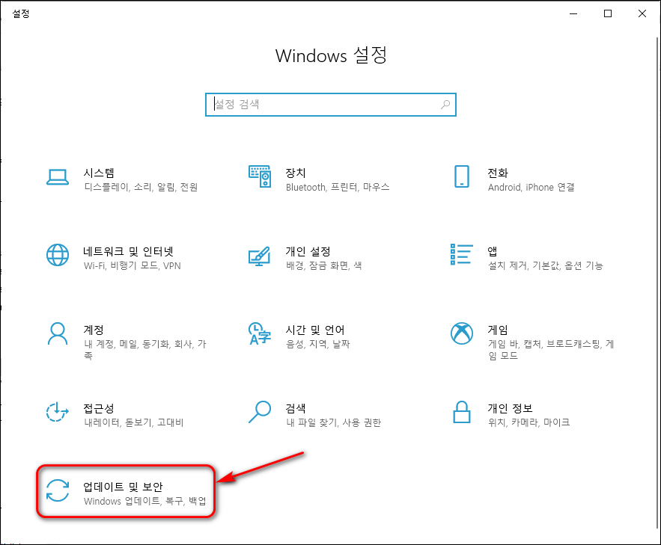Click 'Wi-Fi, 비행기 모드, VPN' description
661x545 pixels.
click(x=132, y=265)
